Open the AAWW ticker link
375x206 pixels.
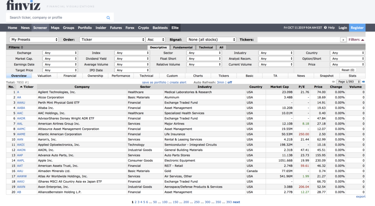[x=22, y=176]
